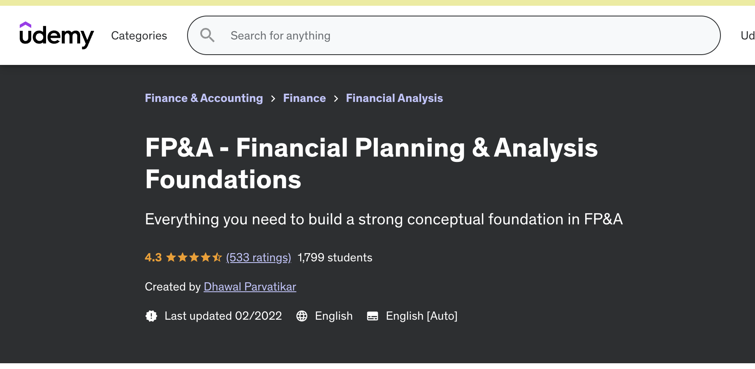
Task: Open the Finance breadcrumb link
Action: point(304,98)
